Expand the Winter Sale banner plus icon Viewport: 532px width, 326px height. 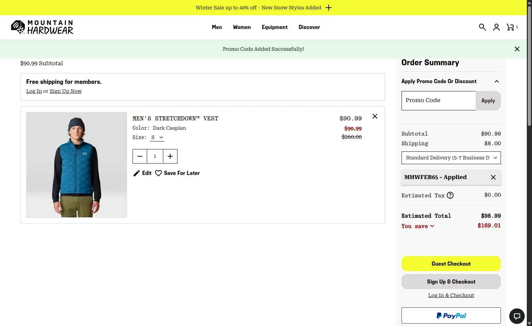pos(329,8)
